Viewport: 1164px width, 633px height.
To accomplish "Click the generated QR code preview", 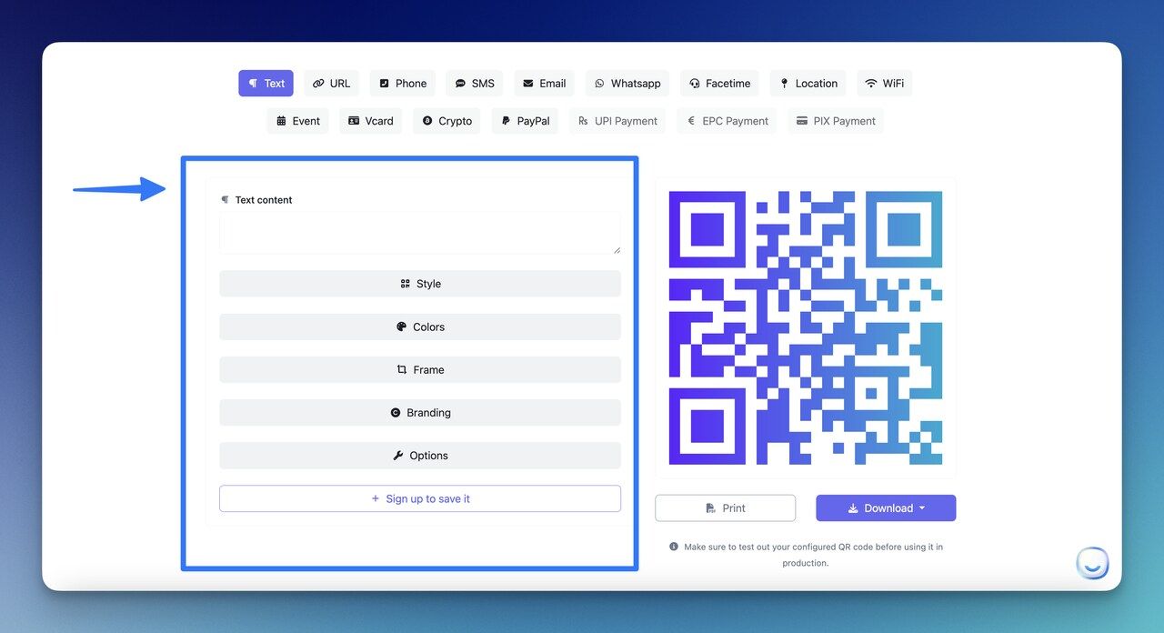I will pyautogui.click(x=806, y=328).
